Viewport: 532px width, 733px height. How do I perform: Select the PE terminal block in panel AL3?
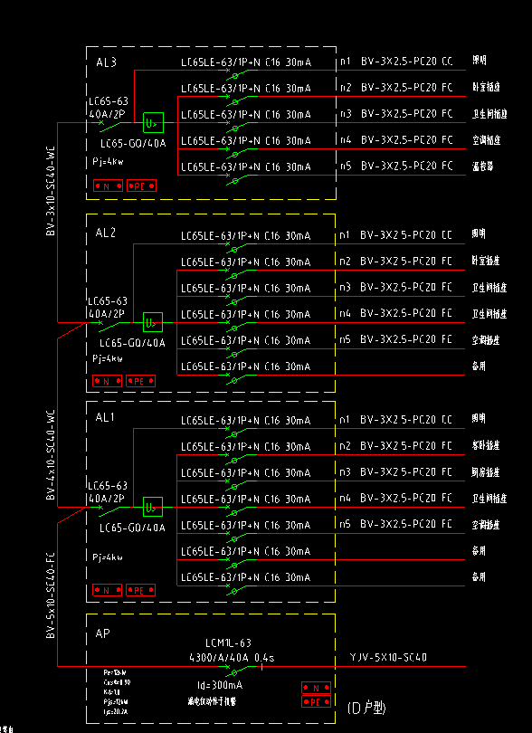tap(141, 186)
